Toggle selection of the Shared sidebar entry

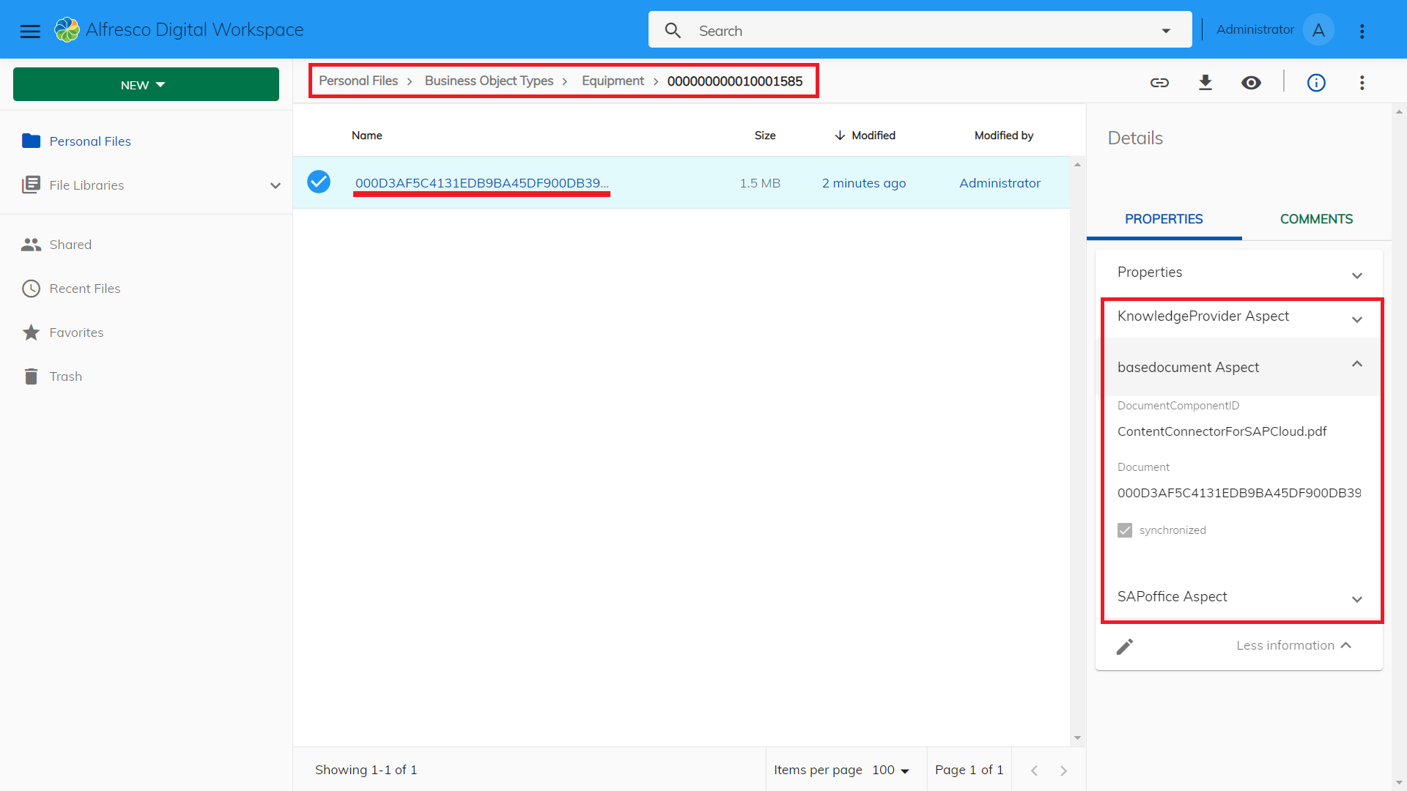pyautogui.click(x=70, y=244)
